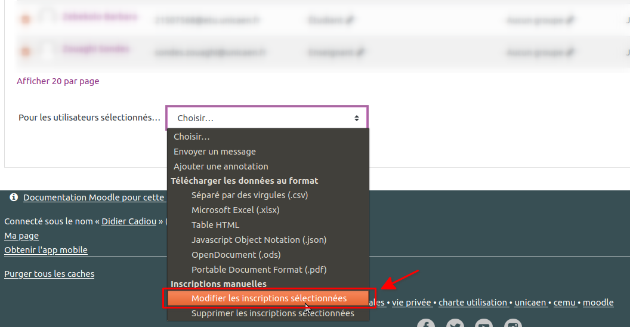Toggle the first user row checkbox
630x327 pixels.
pos(26,20)
